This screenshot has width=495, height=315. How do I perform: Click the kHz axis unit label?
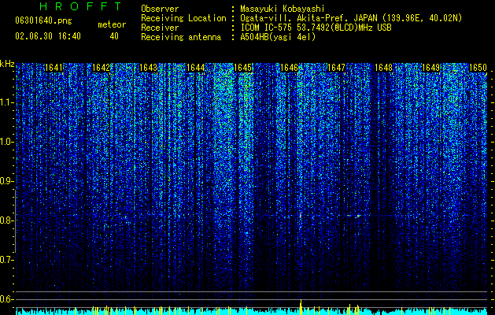pos(7,64)
